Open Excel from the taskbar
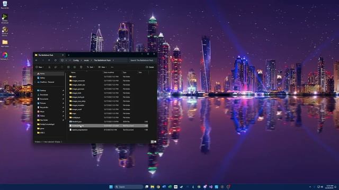The height and width of the screenshot is (190, 339). [x=170, y=187]
